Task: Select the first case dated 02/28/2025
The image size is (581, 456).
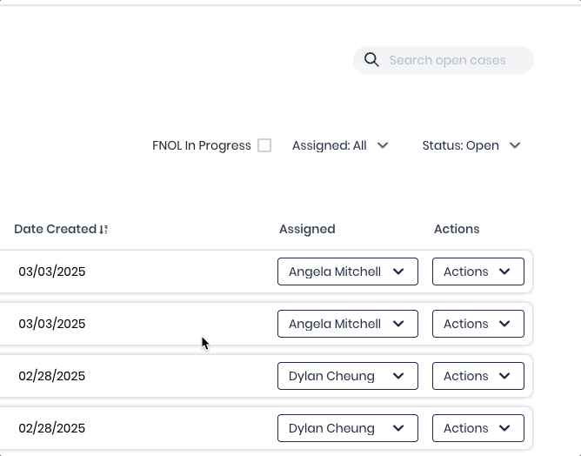Action: click(52, 376)
